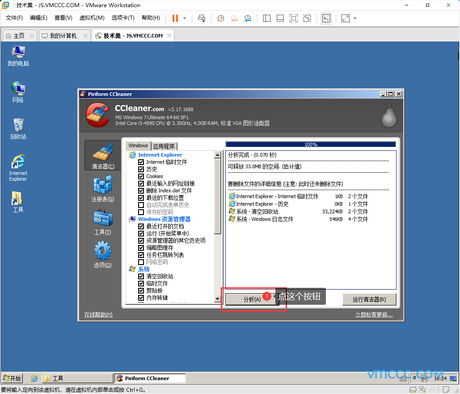Click the 工具 folder taskbar button
This screenshot has width=460, height=394.
pos(77,378)
